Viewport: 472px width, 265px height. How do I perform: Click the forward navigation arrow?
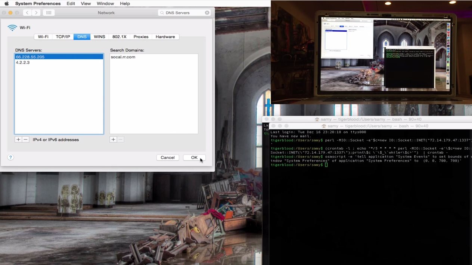coord(36,13)
